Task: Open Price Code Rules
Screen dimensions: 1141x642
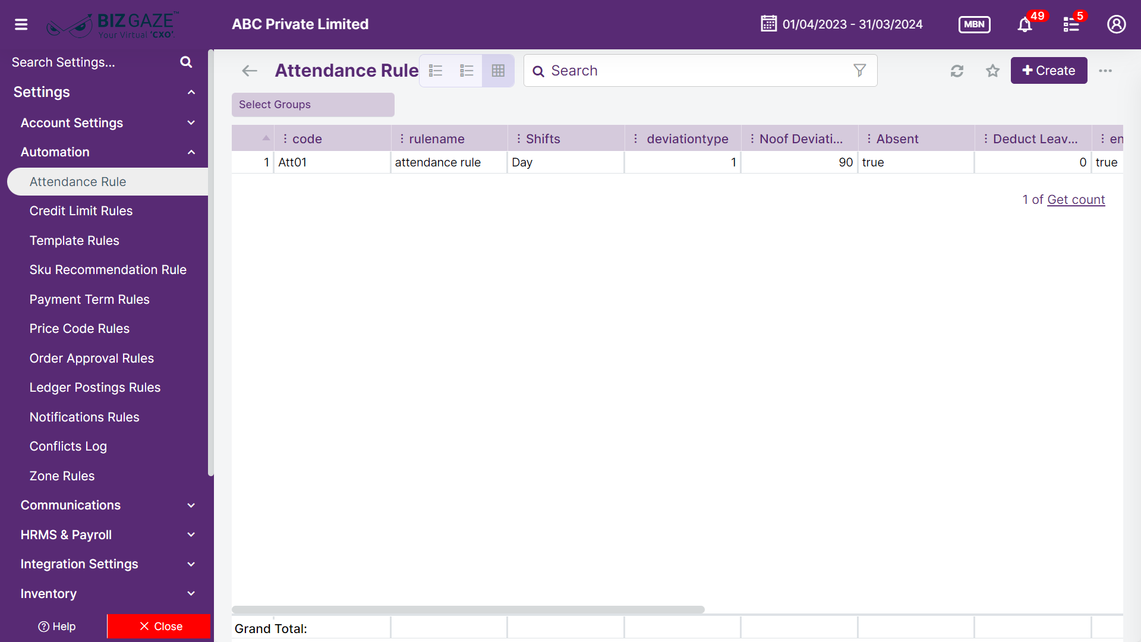Action: click(x=79, y=329)
